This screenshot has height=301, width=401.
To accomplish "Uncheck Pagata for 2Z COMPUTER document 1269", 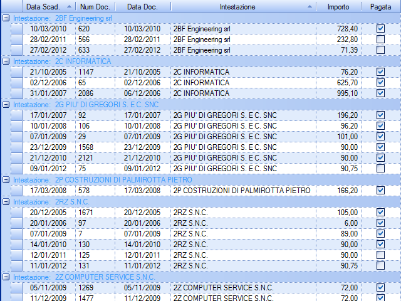I will pos(380,288).
